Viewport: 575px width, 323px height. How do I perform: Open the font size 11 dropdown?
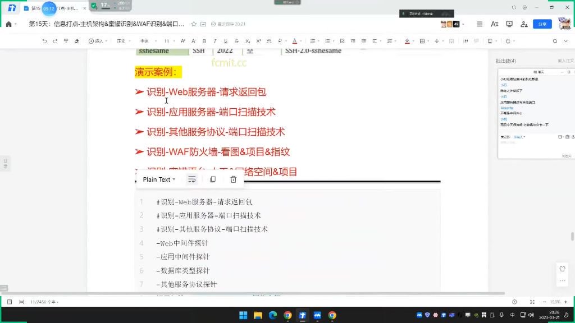169,41
